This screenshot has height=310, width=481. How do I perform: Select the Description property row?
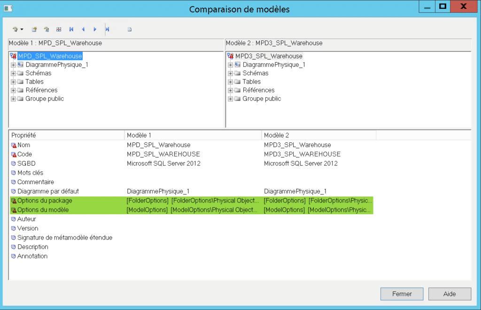coord(192,247)
